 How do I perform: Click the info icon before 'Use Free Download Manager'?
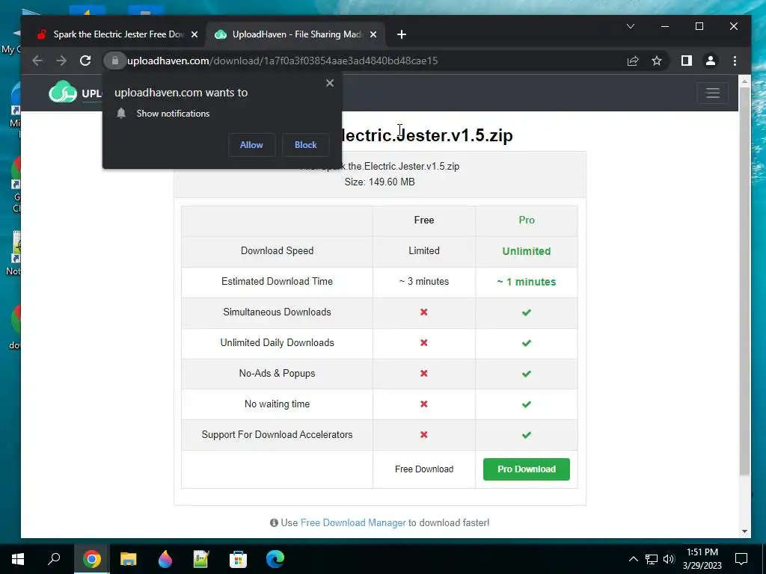pos(274,522)
